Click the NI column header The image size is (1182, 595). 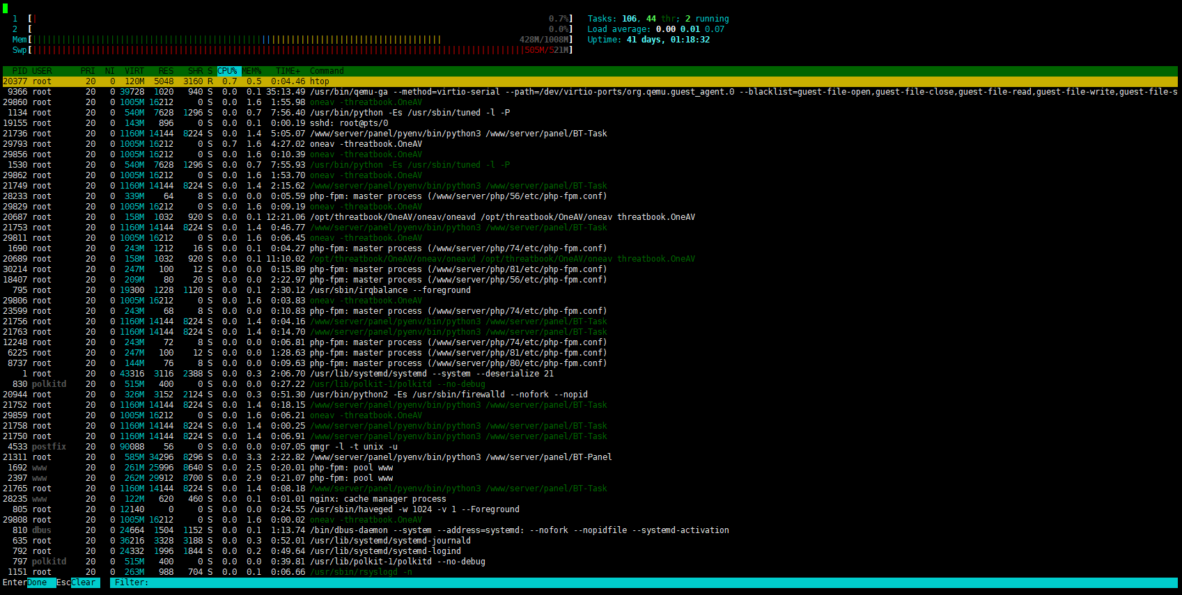click(x=110, y=71)
